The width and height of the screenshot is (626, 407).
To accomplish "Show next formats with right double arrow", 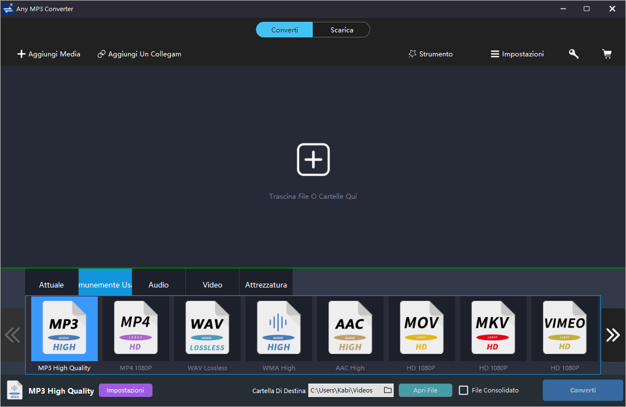I will click(x=613, y=335).
